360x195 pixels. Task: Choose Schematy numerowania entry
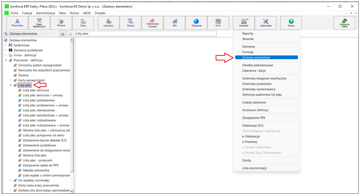(x=266, y=89)
